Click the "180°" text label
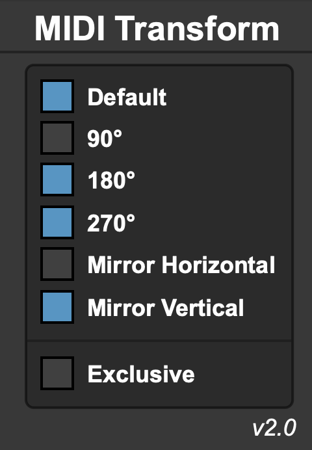 111,180
